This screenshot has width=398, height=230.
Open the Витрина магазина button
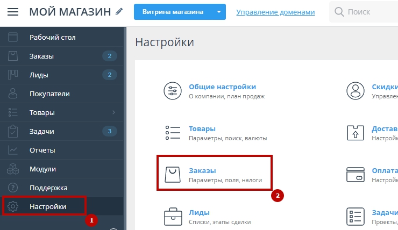(173, 12)
